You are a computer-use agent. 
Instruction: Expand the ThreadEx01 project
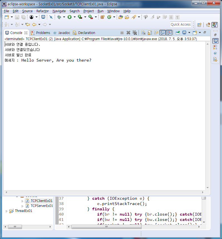pyautogui.click(x=6, y=211)
